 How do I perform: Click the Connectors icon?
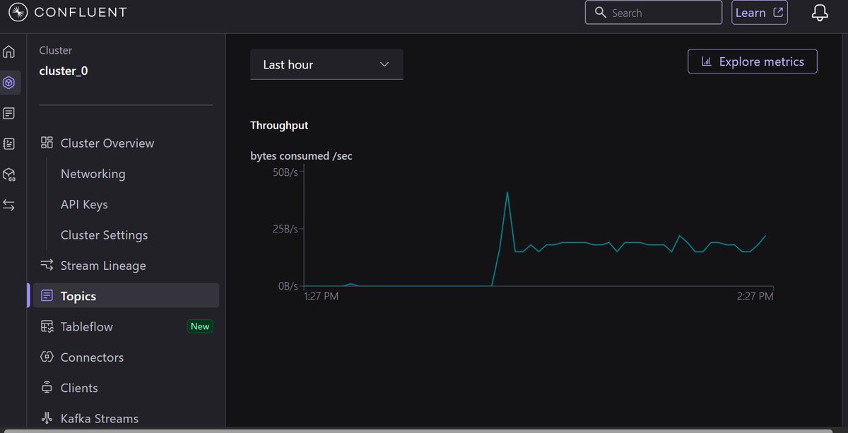(47, 357)
